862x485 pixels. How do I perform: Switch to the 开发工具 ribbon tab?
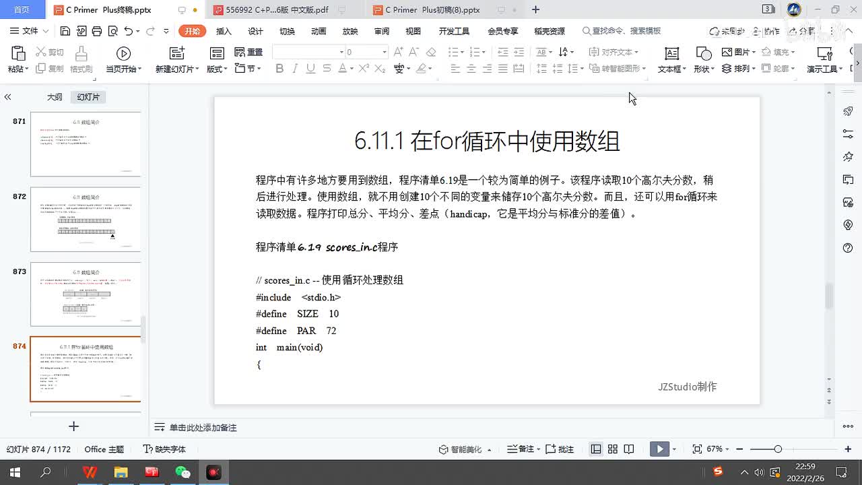point(454,31)
